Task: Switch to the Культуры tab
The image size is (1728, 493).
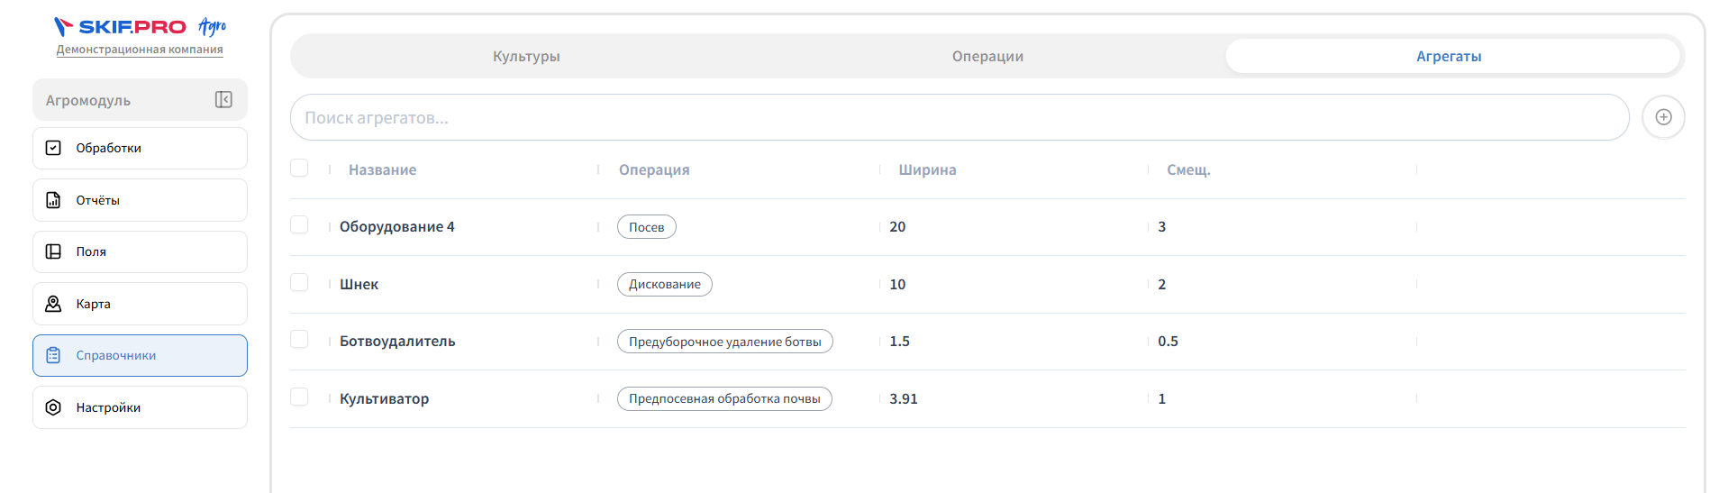Action: point(526,56)
